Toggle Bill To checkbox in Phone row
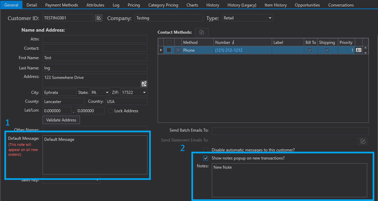 click(x=310, y=50)
